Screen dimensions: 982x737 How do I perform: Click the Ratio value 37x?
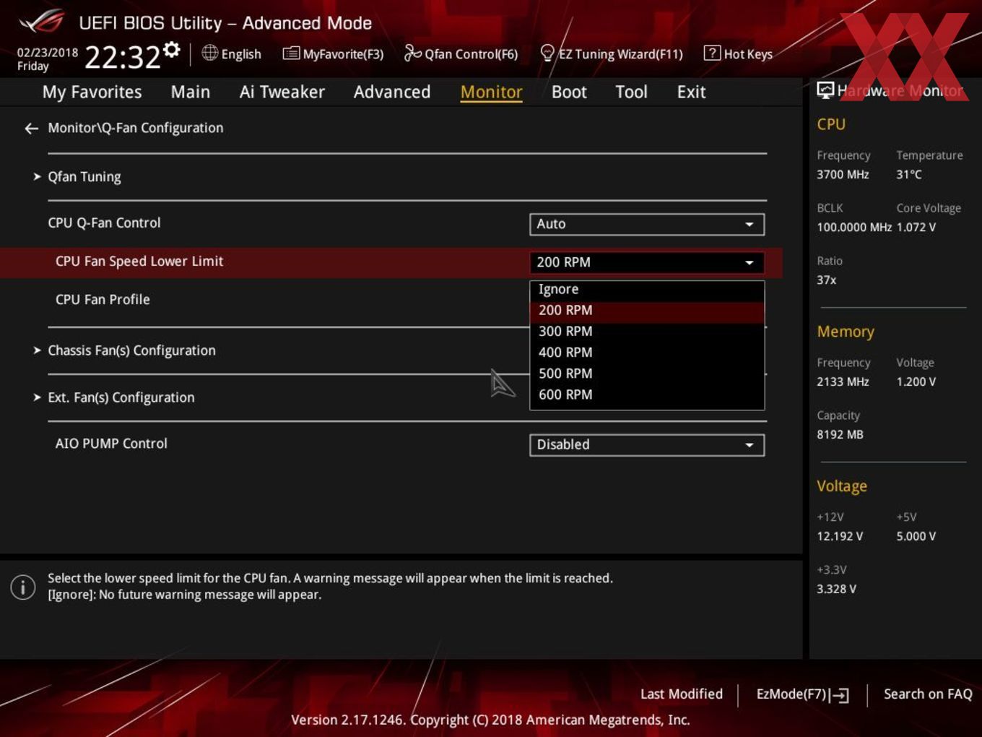827,280
